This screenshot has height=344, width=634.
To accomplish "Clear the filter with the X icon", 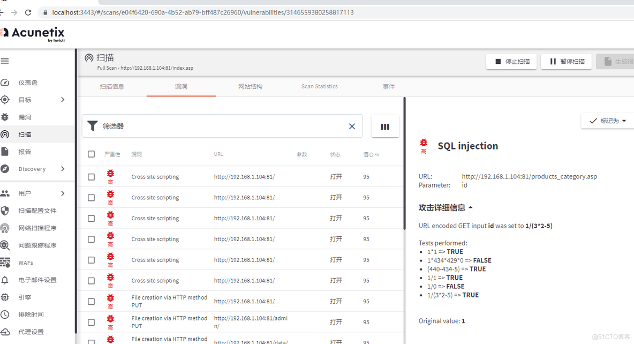I will [x=352, y=126].
